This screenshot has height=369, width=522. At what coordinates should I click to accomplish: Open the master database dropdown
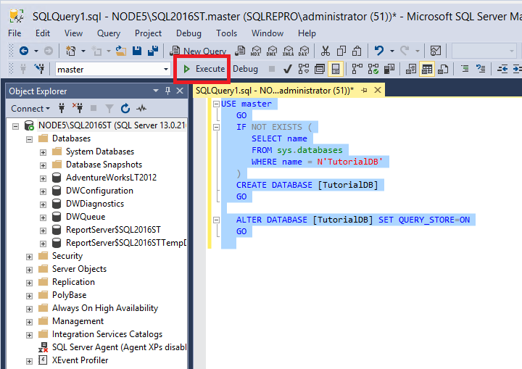pos(166,70)
